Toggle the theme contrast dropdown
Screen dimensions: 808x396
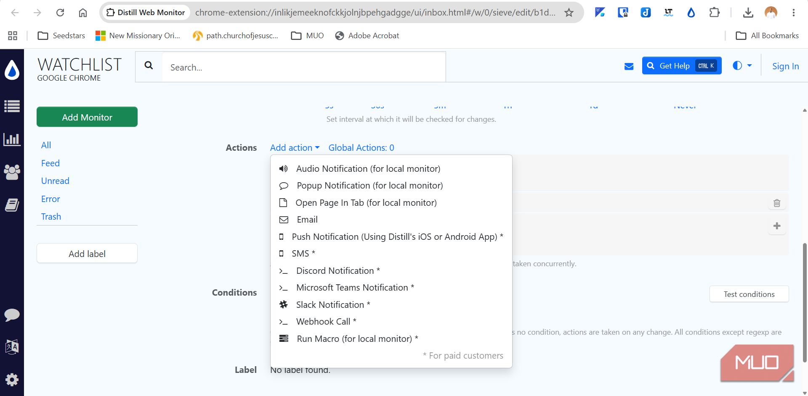(x=742, y=66)
